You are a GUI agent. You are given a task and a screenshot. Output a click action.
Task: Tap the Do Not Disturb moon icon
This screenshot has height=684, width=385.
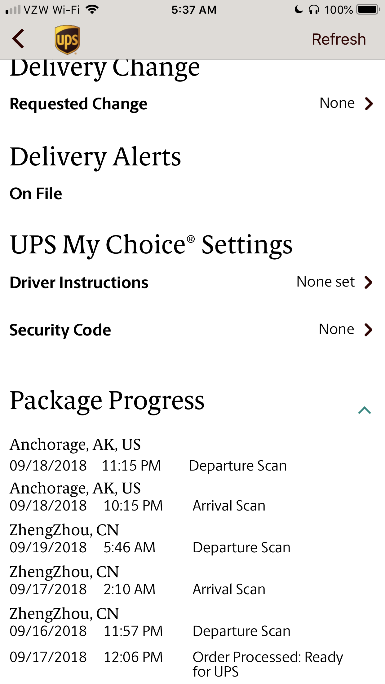click(x=299, y=10)
